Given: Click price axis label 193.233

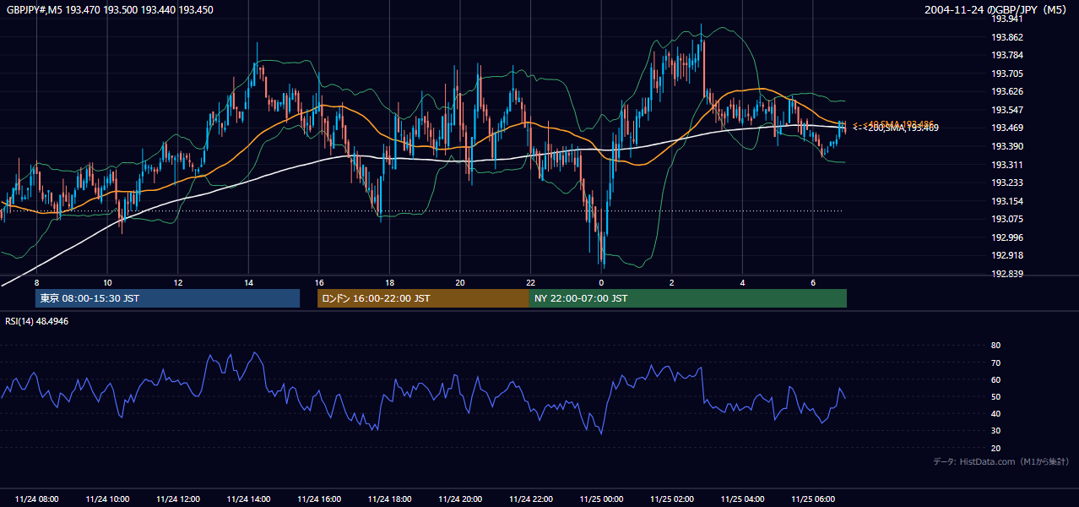Looking at the screenshot, I should 1007,183.
